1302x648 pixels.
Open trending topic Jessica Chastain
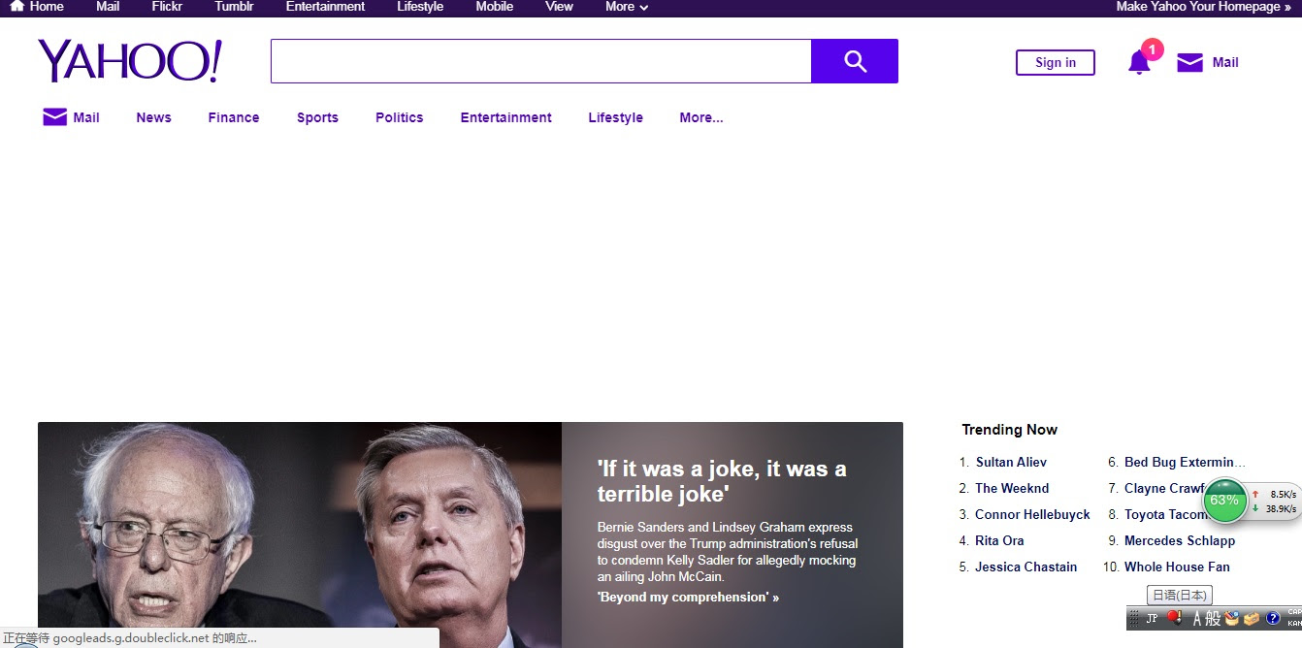click(x=1025, y=567)
